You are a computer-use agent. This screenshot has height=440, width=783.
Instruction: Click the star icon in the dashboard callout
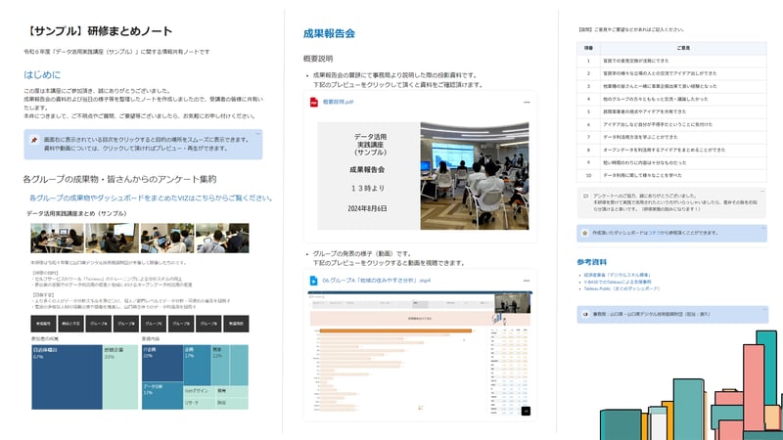[584, 234]
